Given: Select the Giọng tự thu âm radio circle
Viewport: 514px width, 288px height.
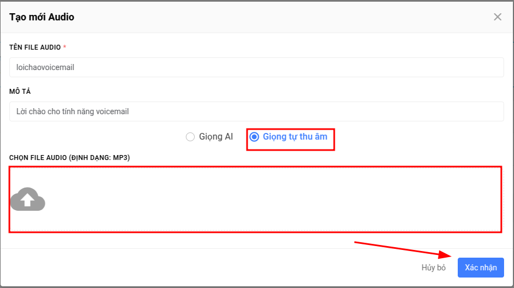Looking at the screenshot, I should [x=254, y=137].
